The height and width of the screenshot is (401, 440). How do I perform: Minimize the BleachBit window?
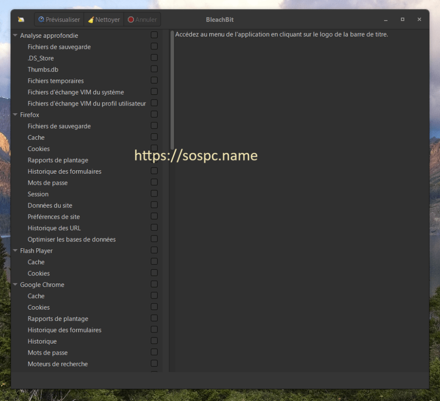pyautogui.click(x=386, y=20)
